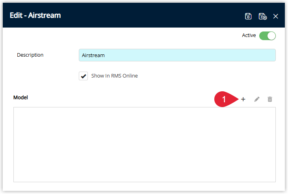Viewport: 288px width, 194px height.
Task: Delete the selected model with the trash icon
Action: [x=269, y=99]
